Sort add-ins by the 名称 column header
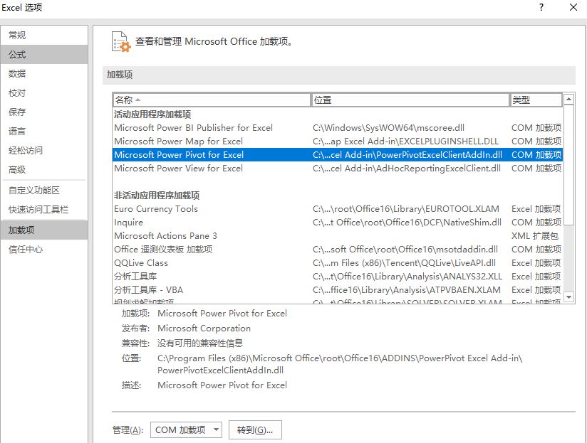The height and width of the screenshot is (443, 587). [x=212, y=100]
